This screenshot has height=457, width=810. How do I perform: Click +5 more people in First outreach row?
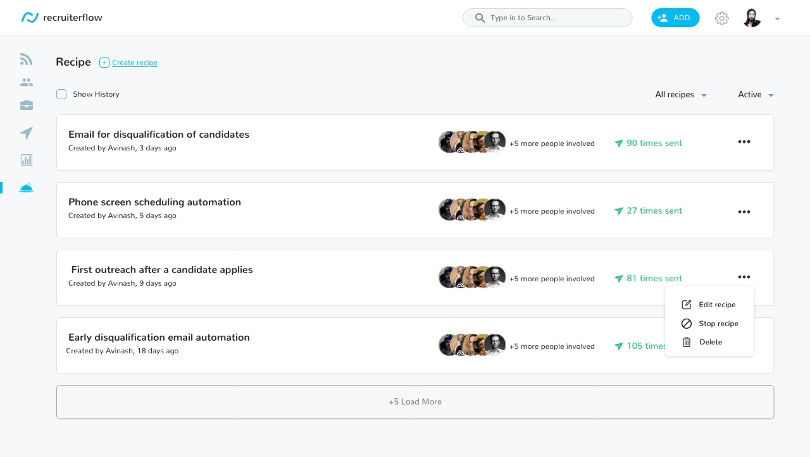552,279
